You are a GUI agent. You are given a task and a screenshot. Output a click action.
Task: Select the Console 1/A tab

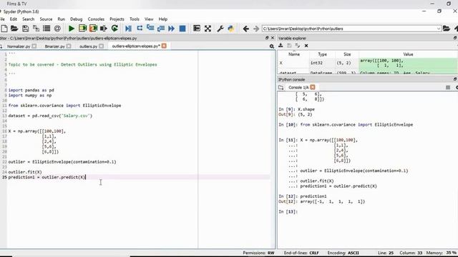[x=298, y=87]
